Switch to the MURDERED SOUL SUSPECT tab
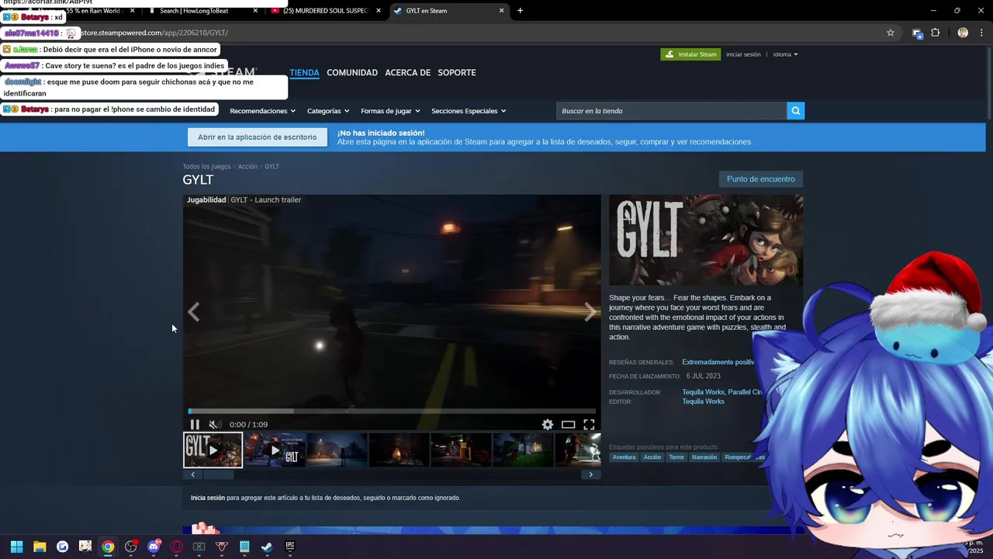993x559 pixels. [324, 11]
